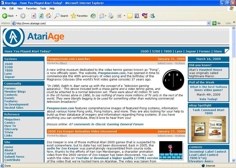Click the Internet zone globe in status bar
The width and height of the screenshot is (236, 168).
203,166
